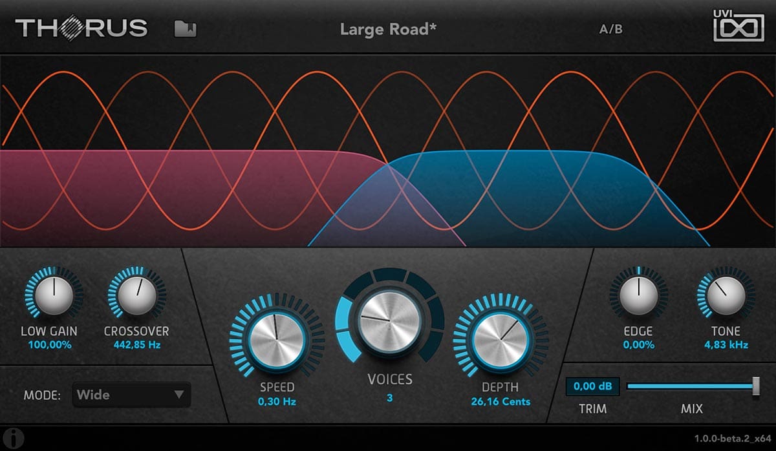Click the VOICES label
The height and width of the screenshot is (451, 776).
(389, 379)
